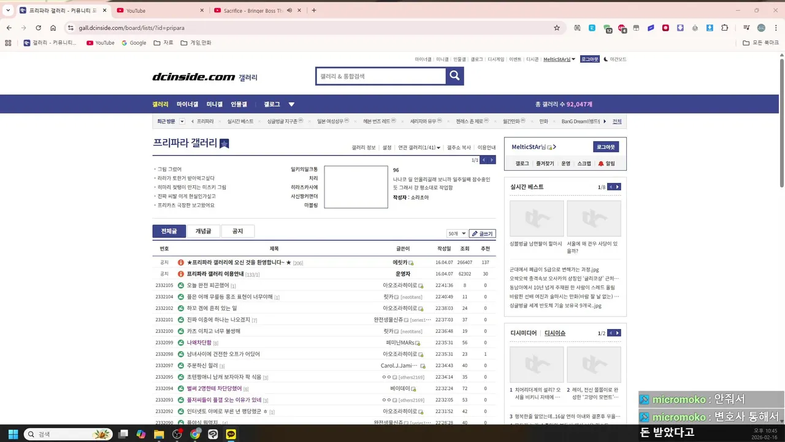Bookmark page with the star icon
785x442 pixels.
click(x=557, y=28)
